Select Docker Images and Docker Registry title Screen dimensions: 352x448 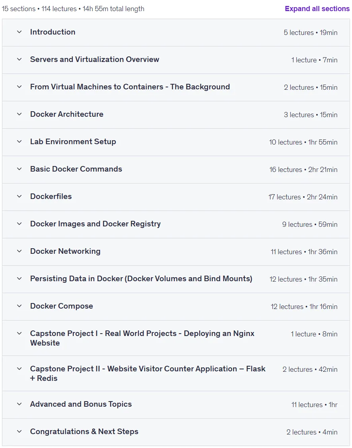95,224
